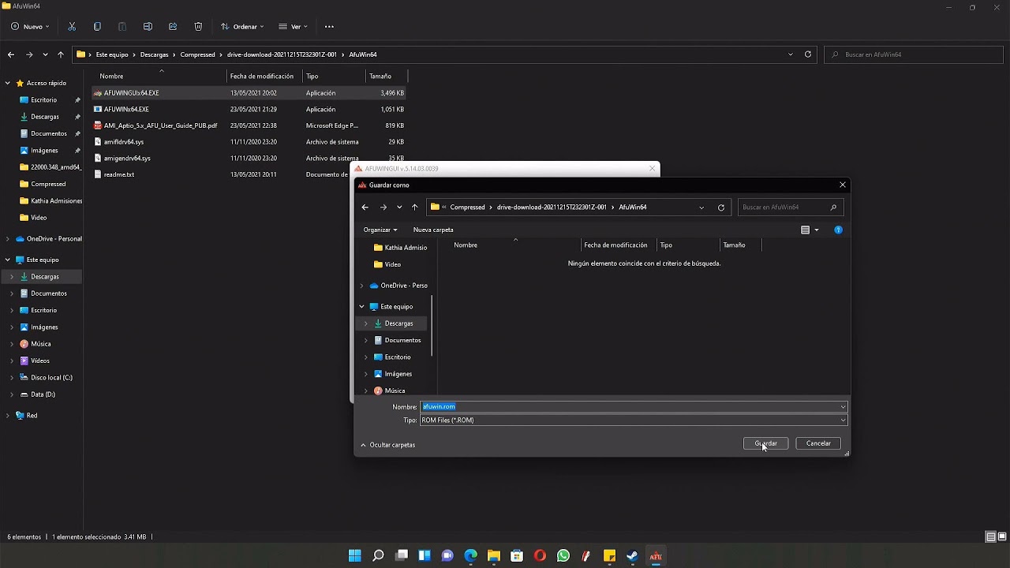
Task: Open the Nuevo dropdown menu
Action: pyautogui.click(x=30, y=27)
